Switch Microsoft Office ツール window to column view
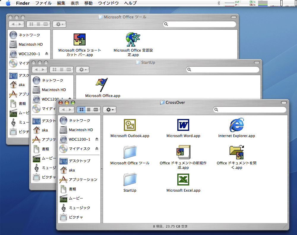This screenshot has width=297, height=235. click(x=46, y=24)
